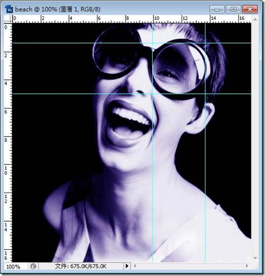This screenshot has height=276, width=265.
Task: Click the file size info 675.0K/675.0K
Action: tap(81, 266)
